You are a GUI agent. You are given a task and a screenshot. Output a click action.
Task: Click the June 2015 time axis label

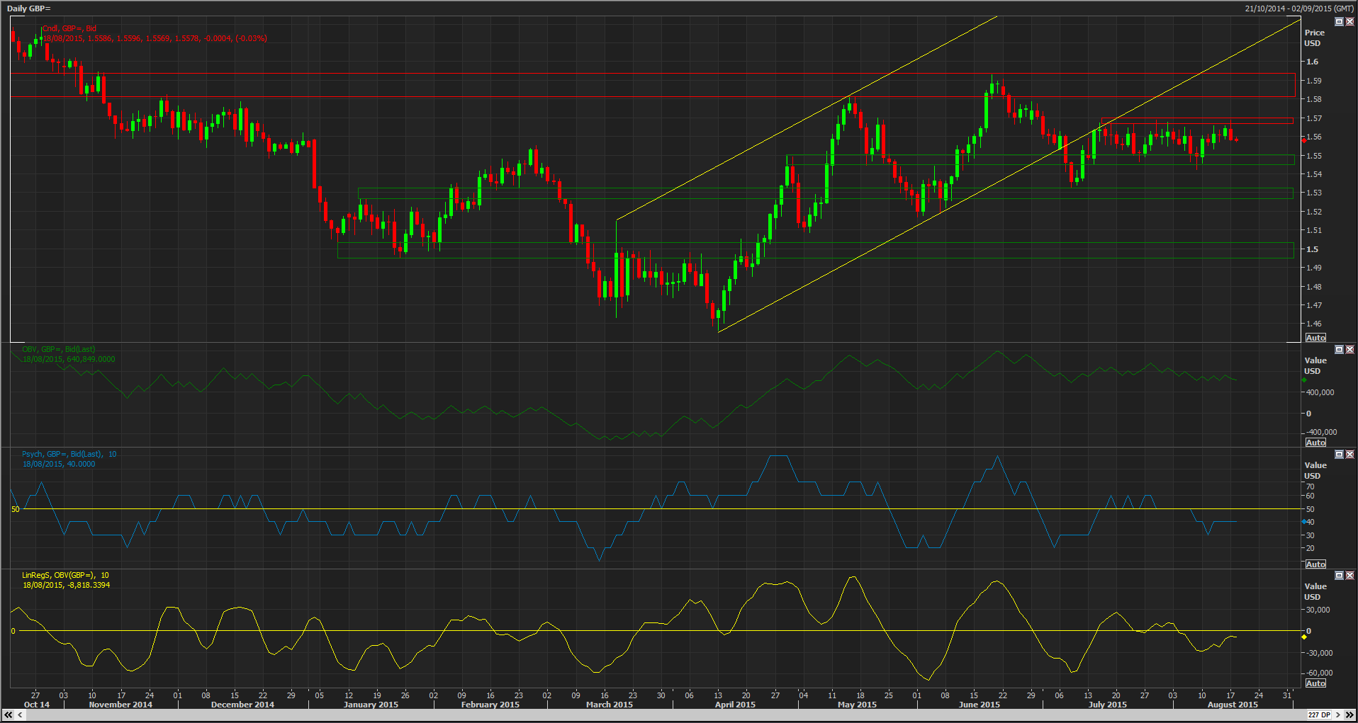coord(980,705)
